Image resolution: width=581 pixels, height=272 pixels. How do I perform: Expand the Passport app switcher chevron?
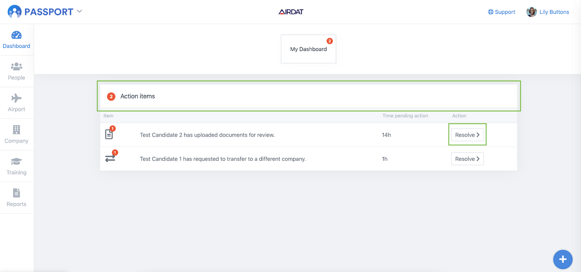point(80,11)
